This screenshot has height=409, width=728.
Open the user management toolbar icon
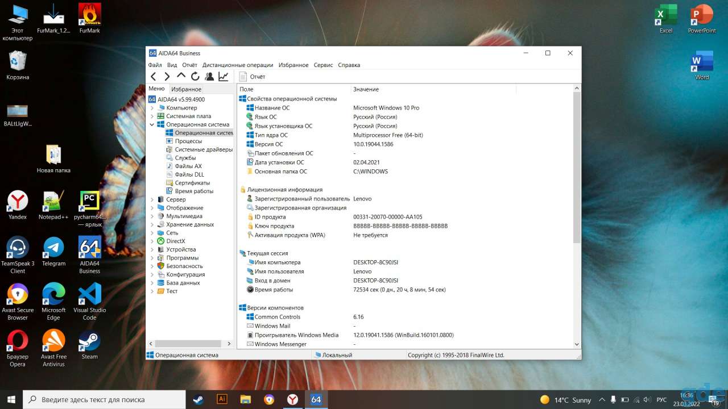click(x=209, y=76)
